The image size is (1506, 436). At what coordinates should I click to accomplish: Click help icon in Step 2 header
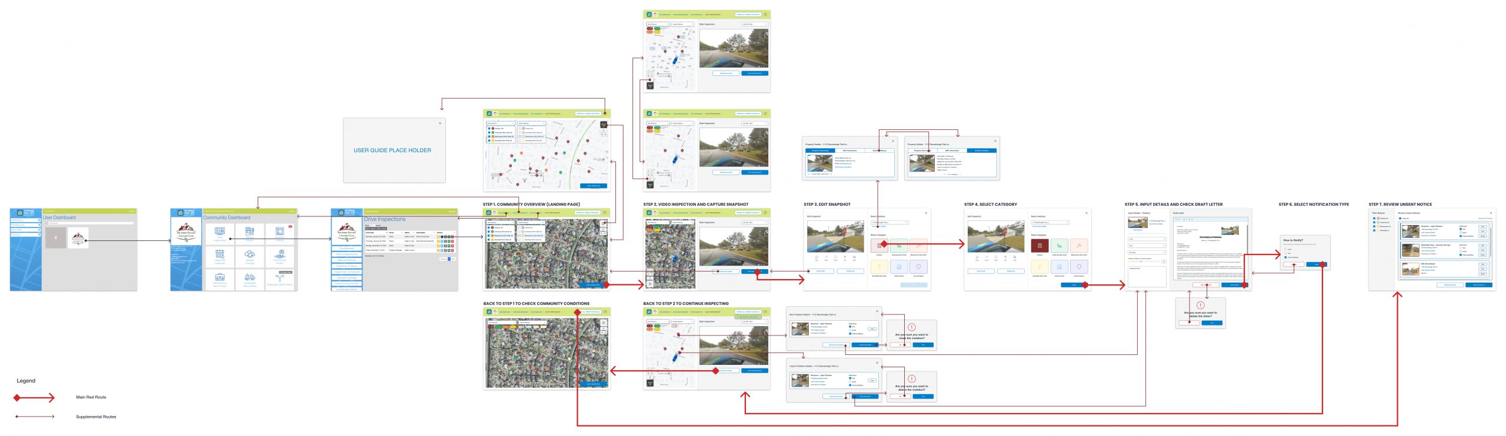765,213
